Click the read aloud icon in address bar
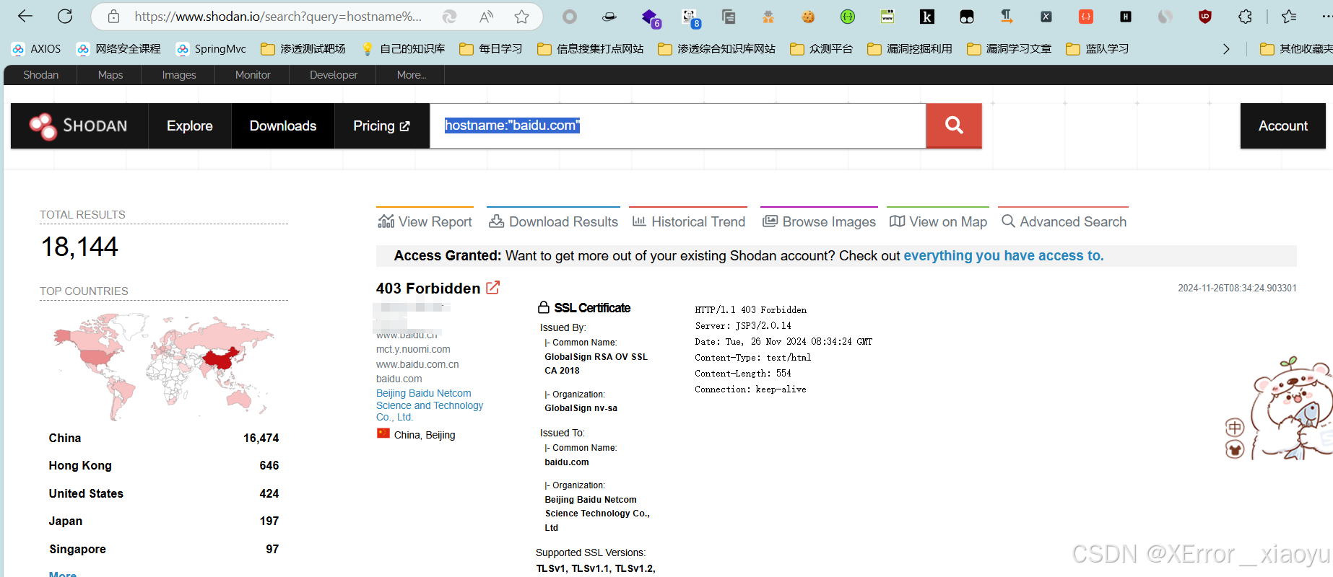This screenshot has height=577, width=1333. coord(487,16)
